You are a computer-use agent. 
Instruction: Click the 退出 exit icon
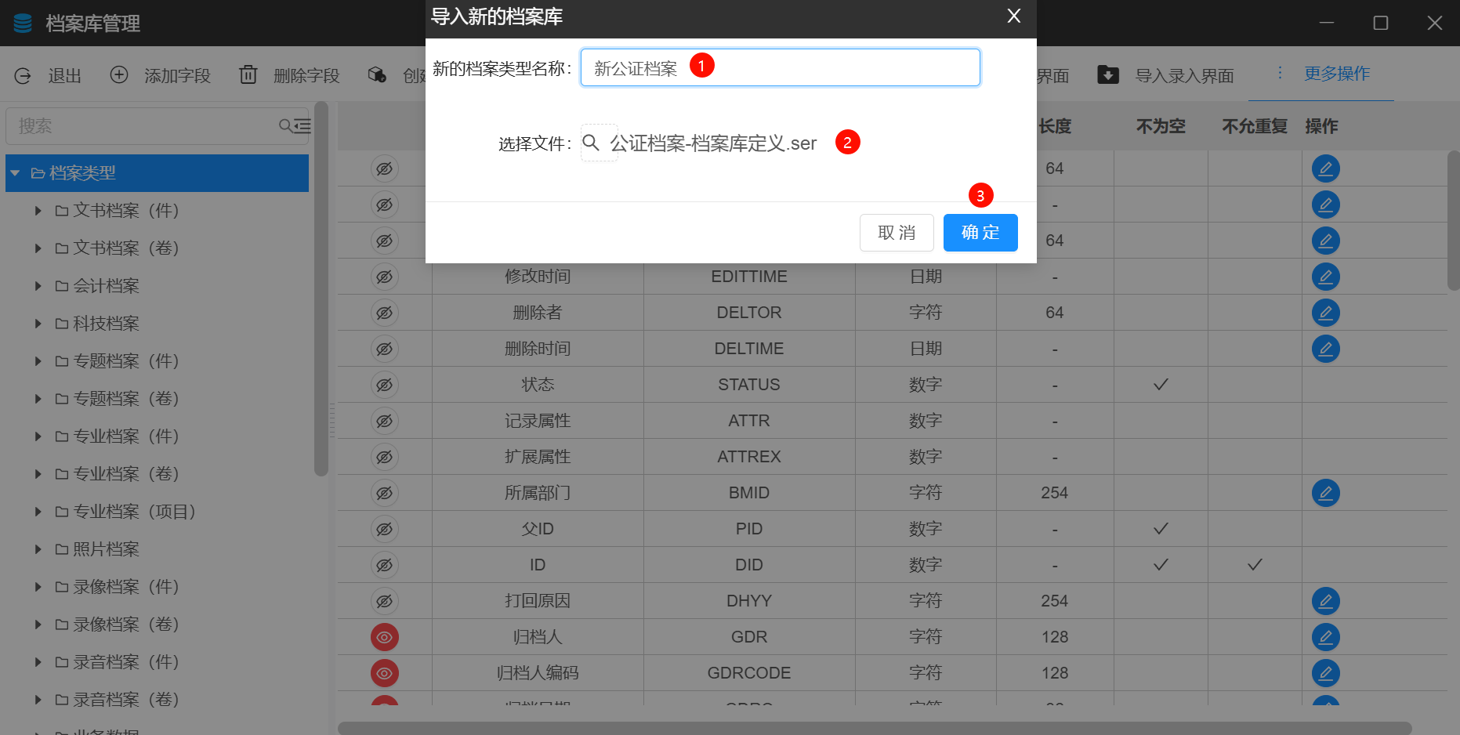(23, 76)
